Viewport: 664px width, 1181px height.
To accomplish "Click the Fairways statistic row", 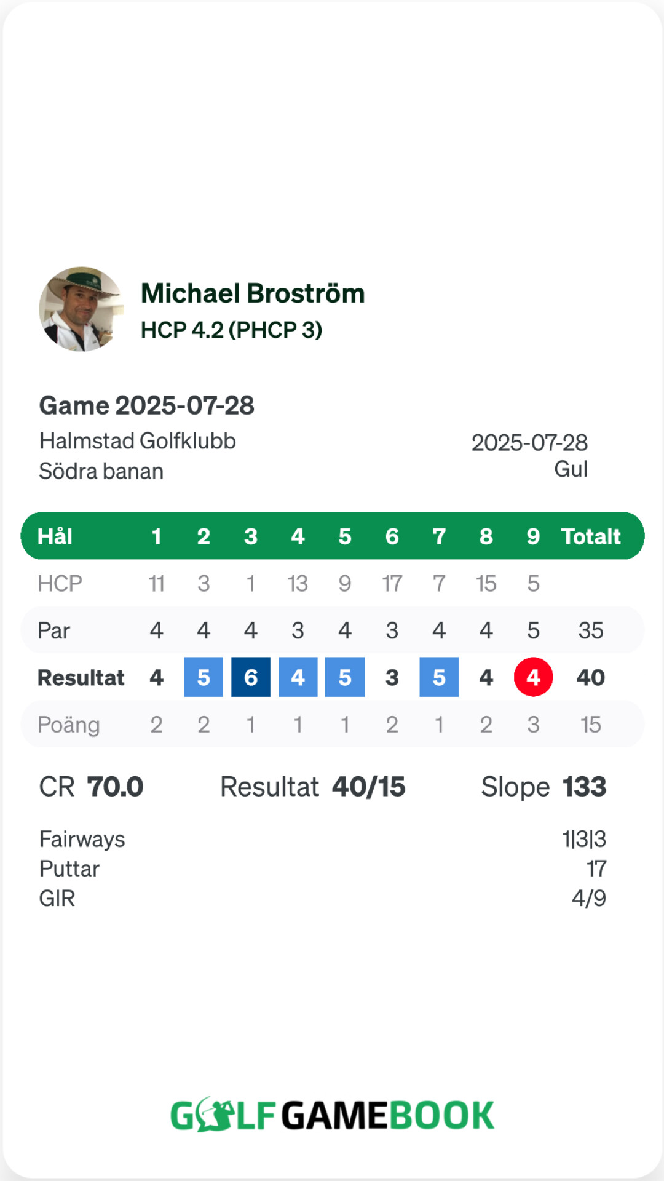I will [323, 839].
